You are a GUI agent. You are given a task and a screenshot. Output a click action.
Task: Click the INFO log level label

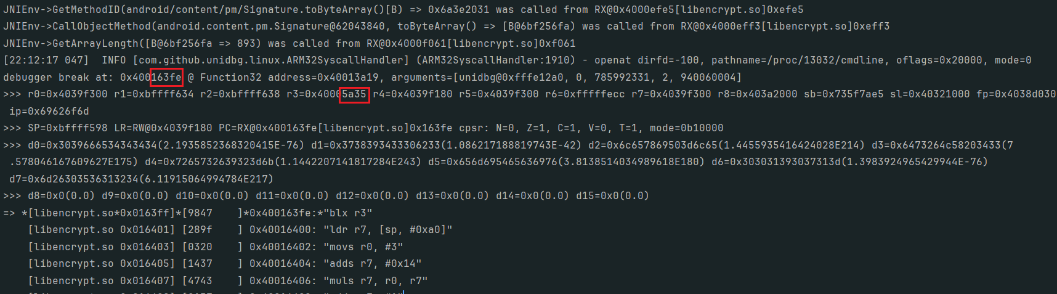[114, 60]
